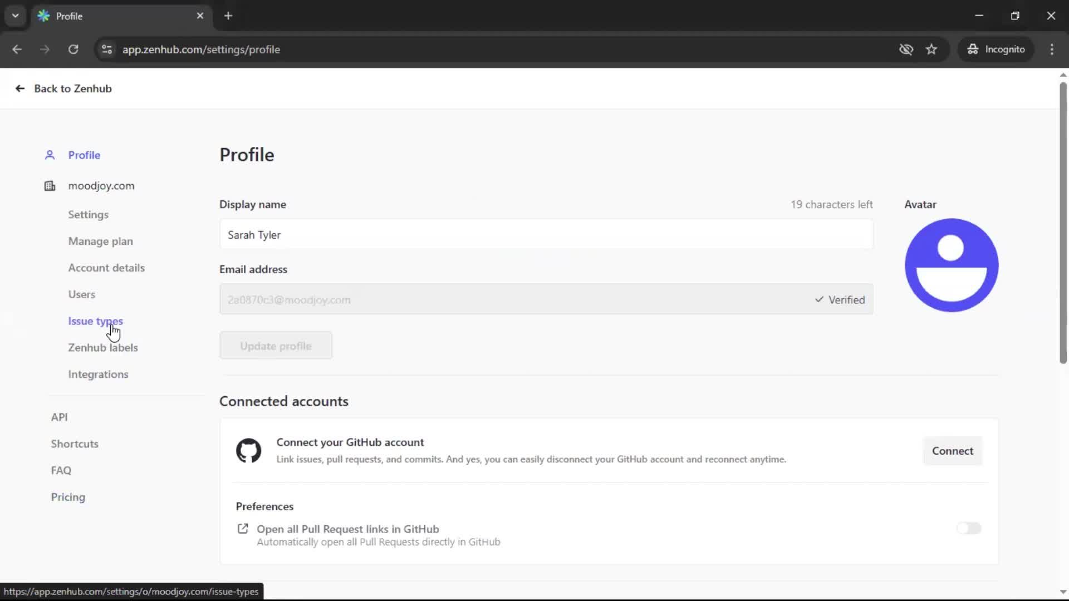This screenshot has width=1069, height=601.
Task: Click the Update profile button
Action: [276, 345]
